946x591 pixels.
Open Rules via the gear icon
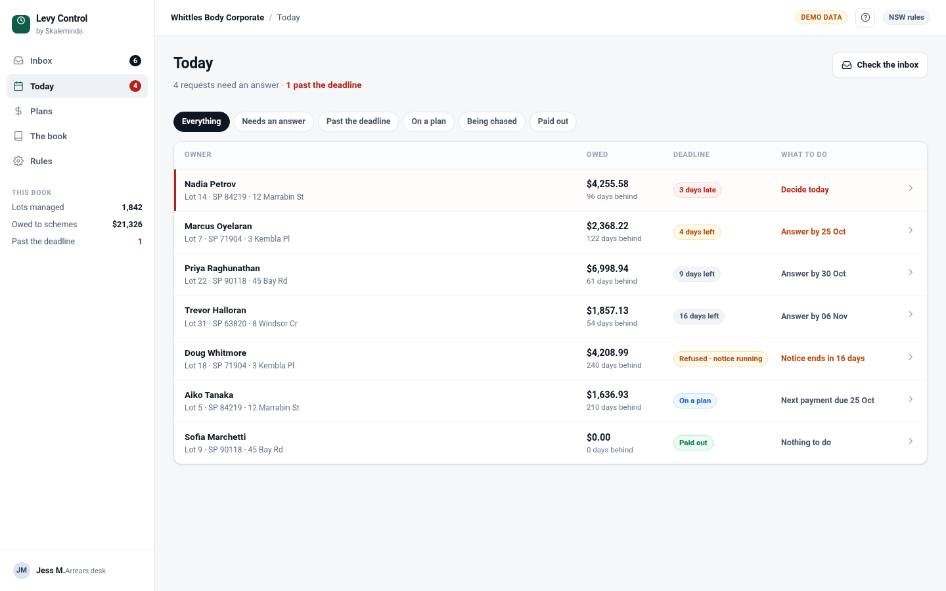click(18, 161)
